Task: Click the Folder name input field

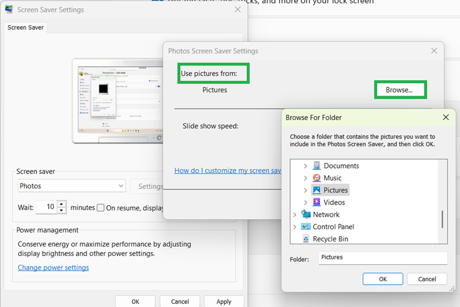Action: click(383, 258)
